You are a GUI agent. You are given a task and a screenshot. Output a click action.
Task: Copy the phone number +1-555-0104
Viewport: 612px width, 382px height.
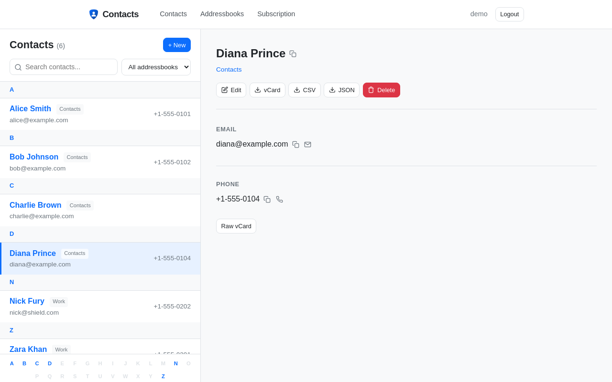pos(267,200)
